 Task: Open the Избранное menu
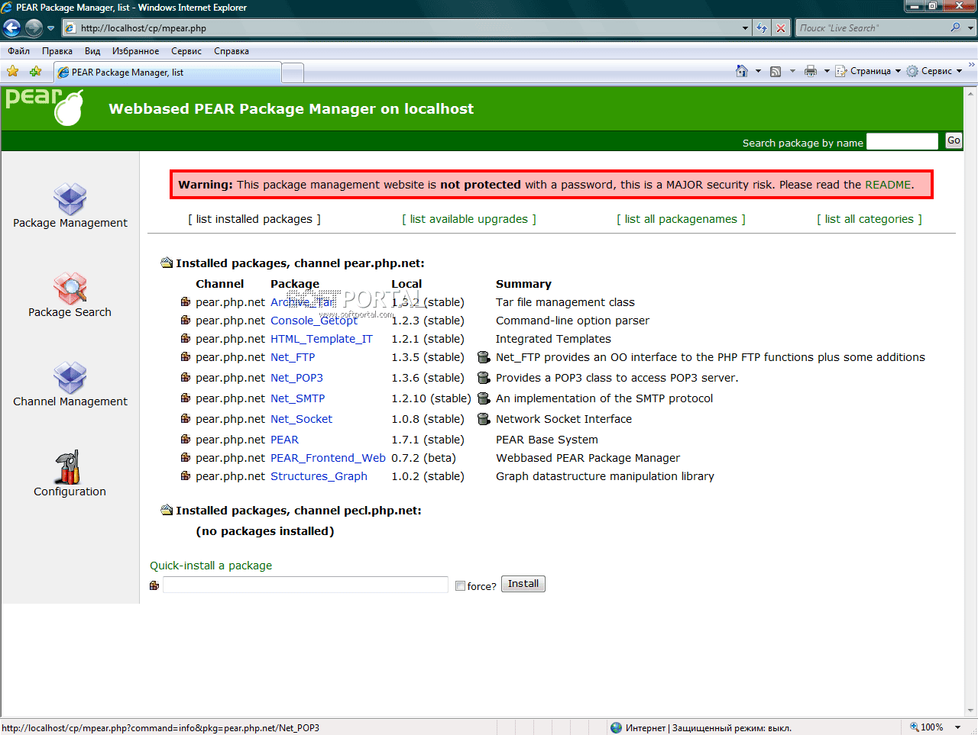[x=136, y=51]
